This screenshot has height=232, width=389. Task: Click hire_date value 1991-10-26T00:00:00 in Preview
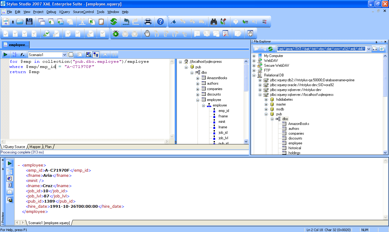point(74,206)
